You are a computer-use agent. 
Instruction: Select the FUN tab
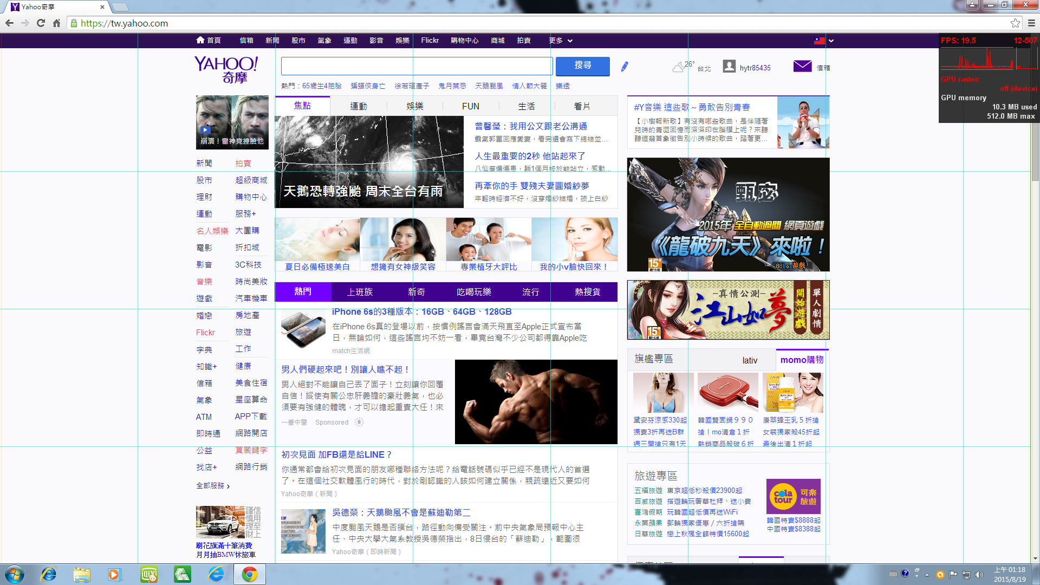[471, 106]
